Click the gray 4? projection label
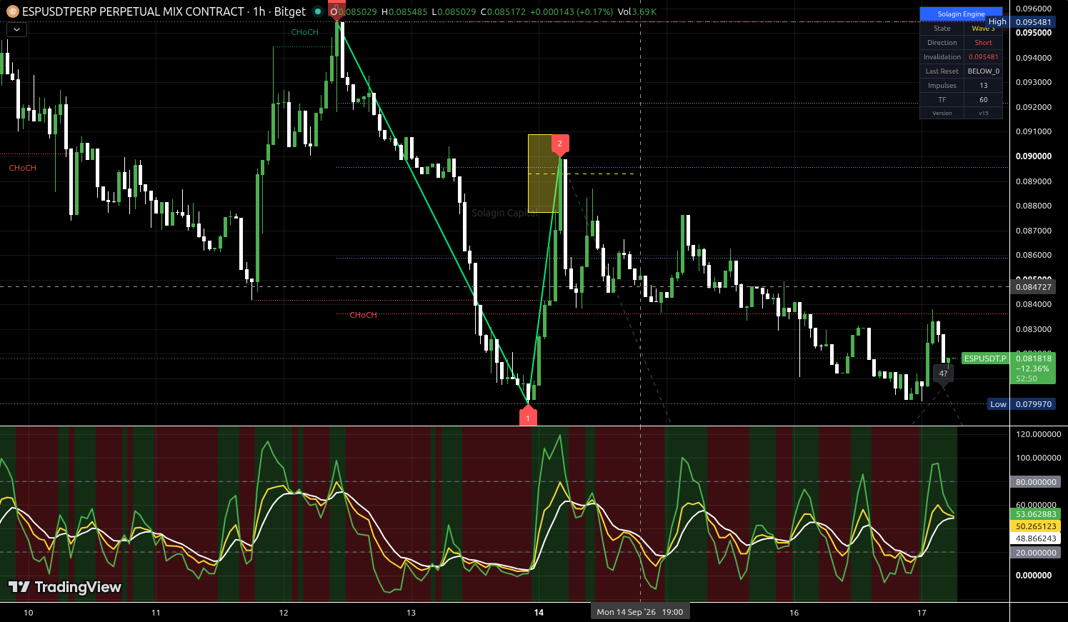 [x=943, y=374]
